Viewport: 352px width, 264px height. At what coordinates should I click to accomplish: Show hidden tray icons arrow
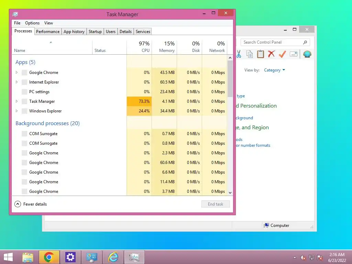295,257
